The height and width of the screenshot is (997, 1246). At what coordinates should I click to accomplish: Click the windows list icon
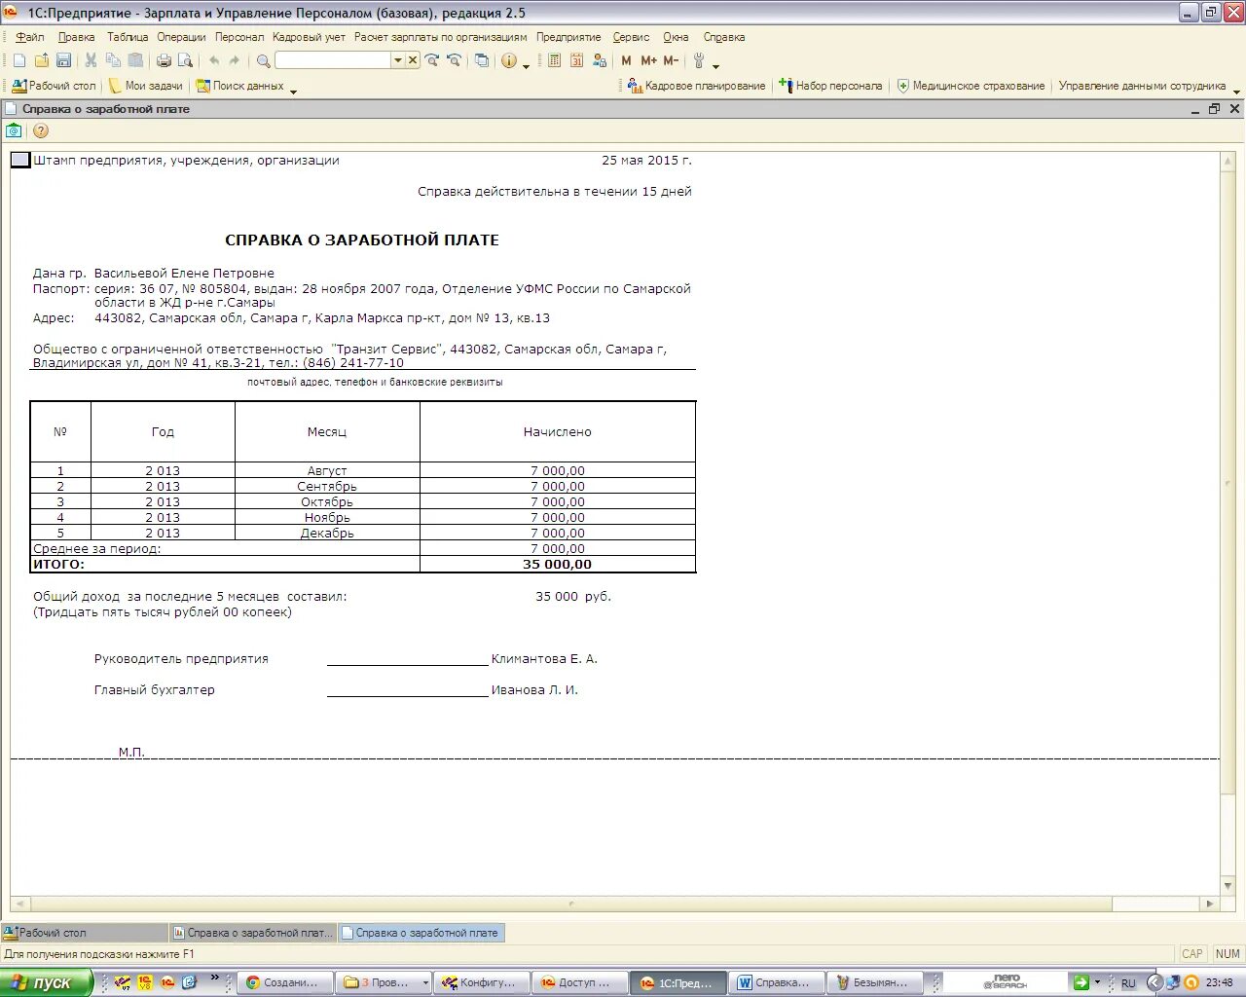pos(482,60)
